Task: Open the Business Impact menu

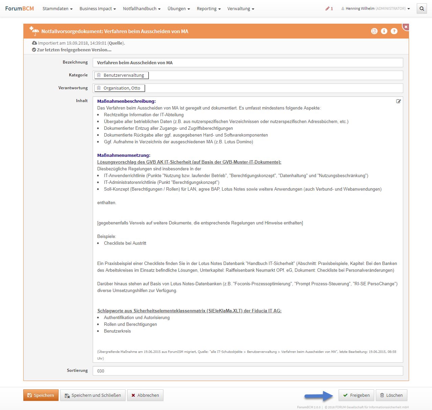Action: pos(98,8)
